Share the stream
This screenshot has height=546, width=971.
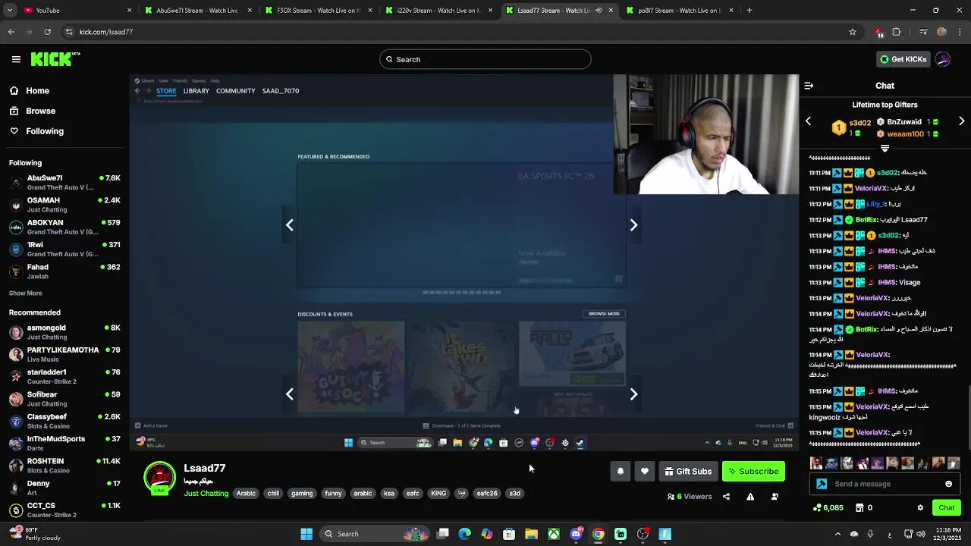coord(726,497)
